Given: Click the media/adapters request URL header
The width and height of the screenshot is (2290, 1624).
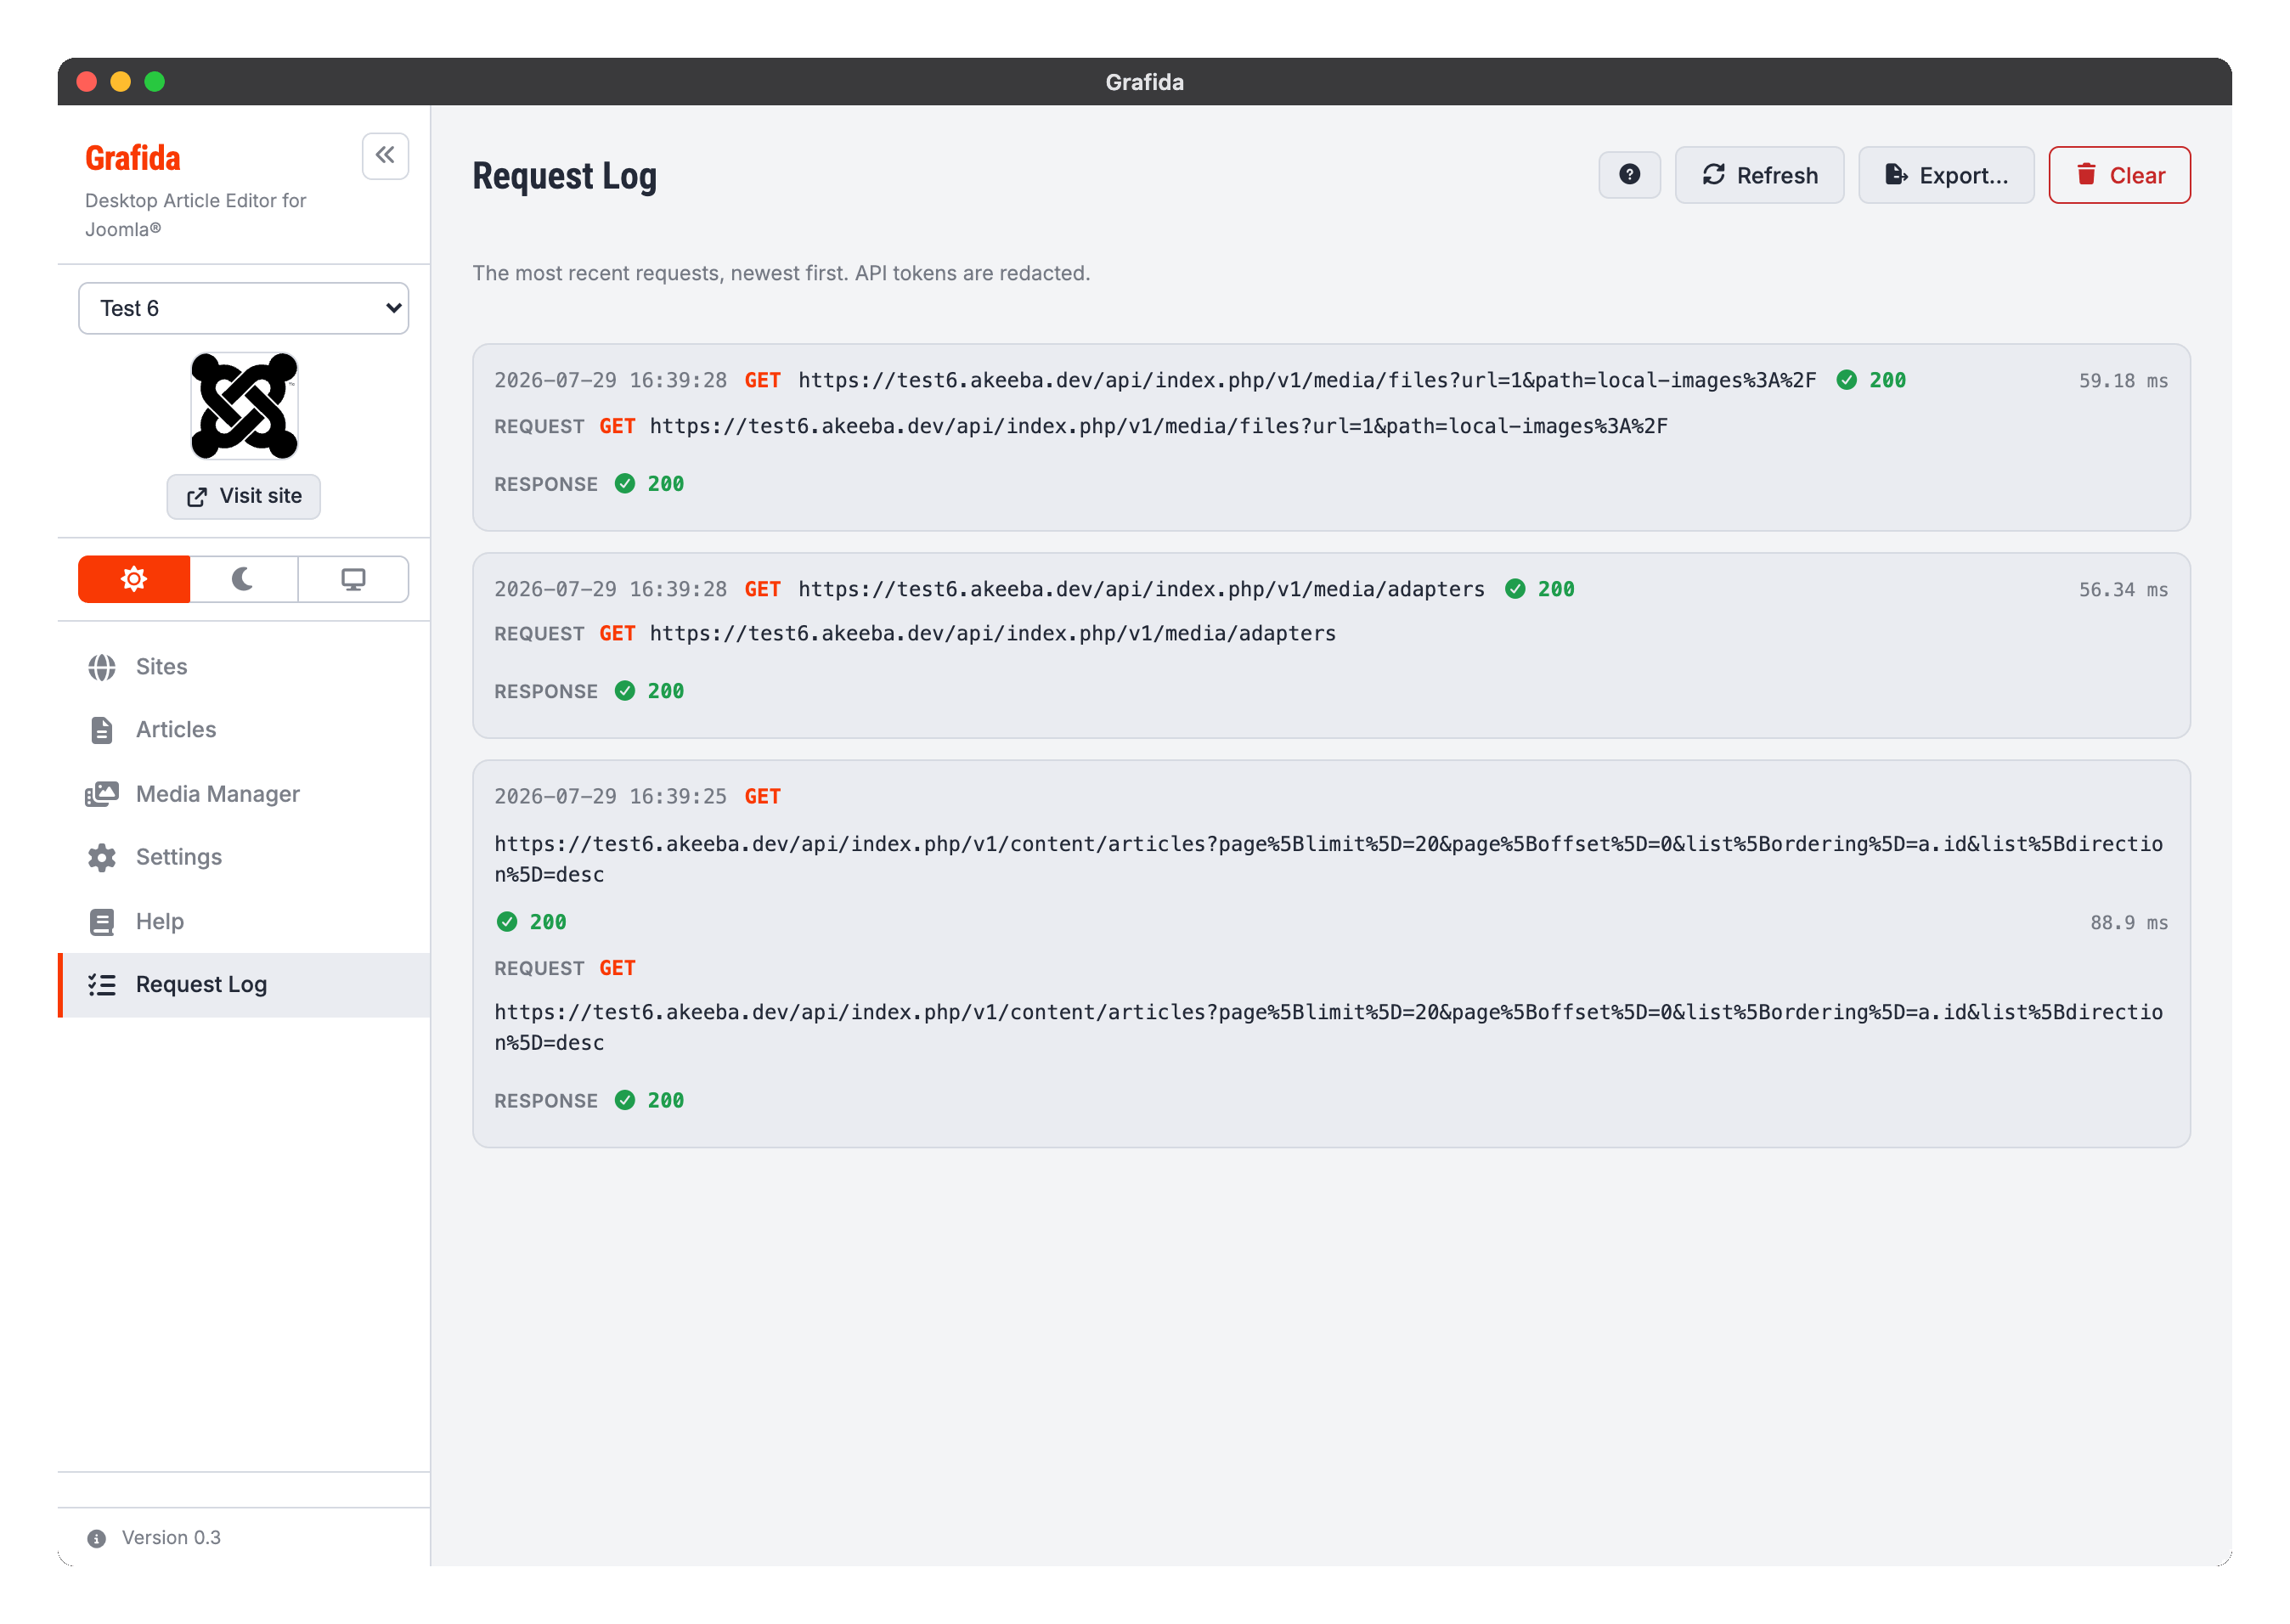Looking at the screenshot, I should 1141,589.
